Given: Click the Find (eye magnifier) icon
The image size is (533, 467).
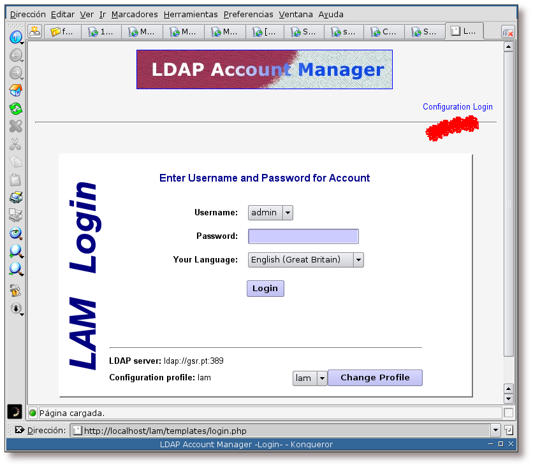Looking at the screenshot, I should pyautogui.click(x=15, y=233).
